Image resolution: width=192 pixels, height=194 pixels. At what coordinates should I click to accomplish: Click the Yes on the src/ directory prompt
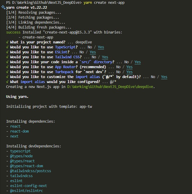point(138,62)
